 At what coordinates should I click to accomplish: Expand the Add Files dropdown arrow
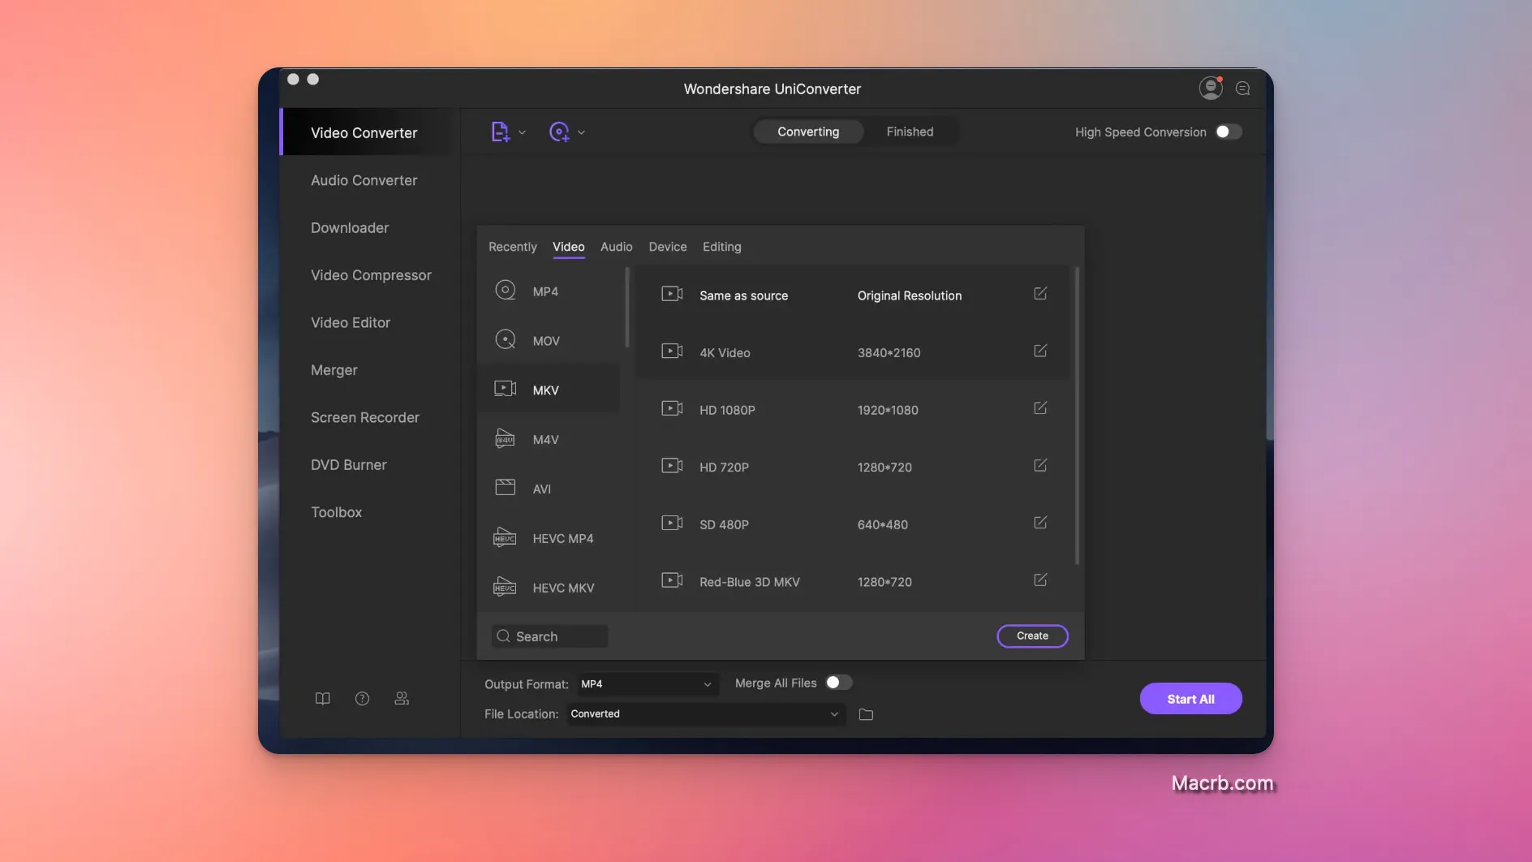[x=522, y=132]
